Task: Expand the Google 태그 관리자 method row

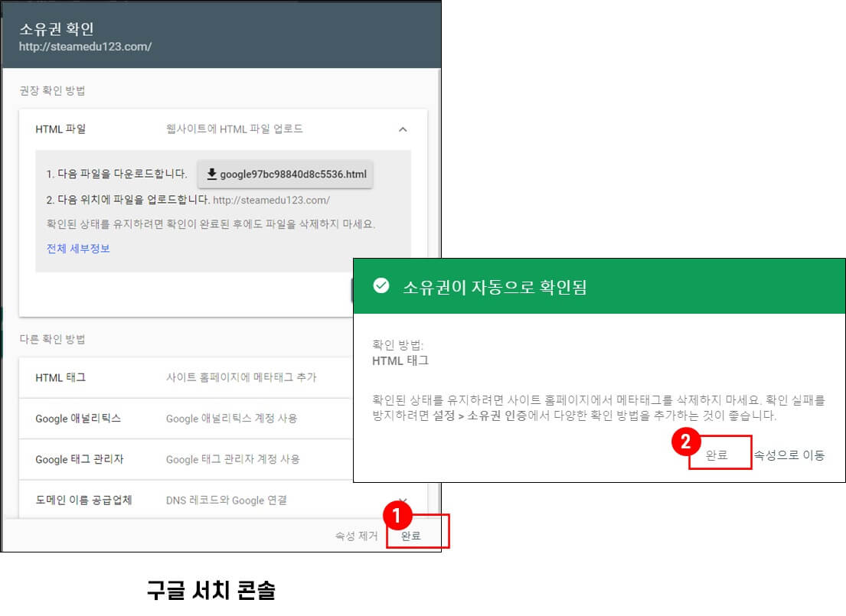Action: [186, 460]
